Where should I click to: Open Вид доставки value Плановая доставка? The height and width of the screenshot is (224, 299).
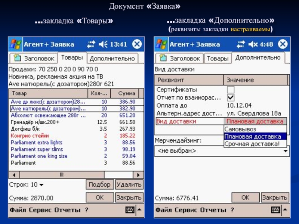[x=255, y=121]
